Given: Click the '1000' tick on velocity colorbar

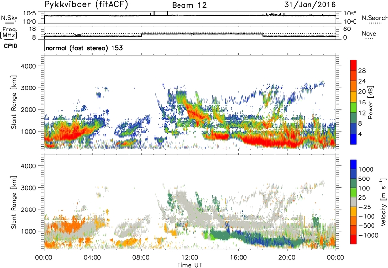Looking at the screenshot, I should point(366,169).
